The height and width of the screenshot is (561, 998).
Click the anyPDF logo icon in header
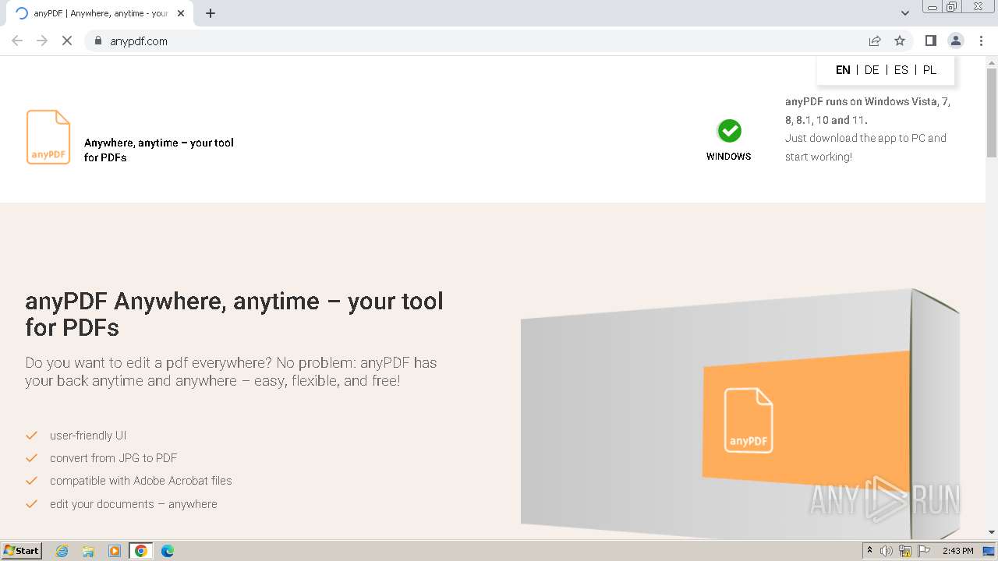pyautogui.click(x=48, y=137)
